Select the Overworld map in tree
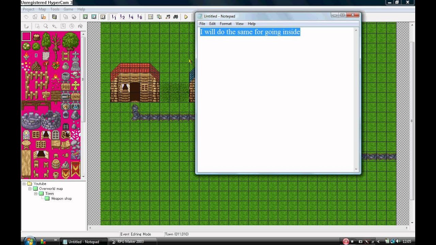This screenshot has width=436, height=245. pos(48,189)
